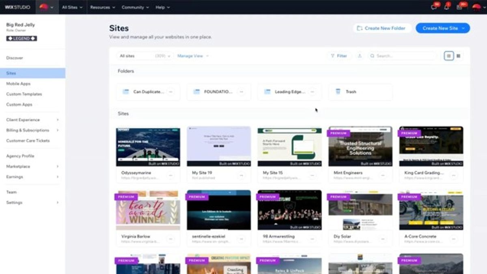Open more actions for My Site 15
This screenshot has width=487, height=274.
312,175
